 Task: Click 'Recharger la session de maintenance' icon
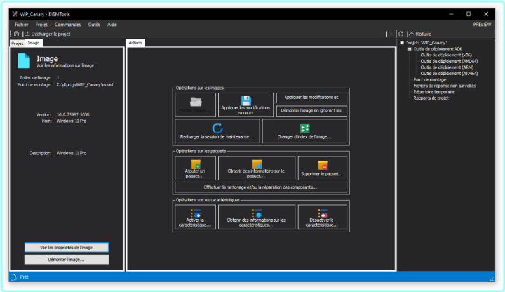(217, 128)
